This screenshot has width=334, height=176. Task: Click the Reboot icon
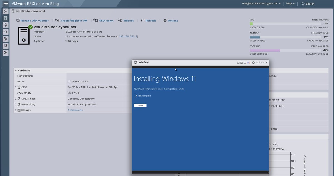tap(120, 21)
